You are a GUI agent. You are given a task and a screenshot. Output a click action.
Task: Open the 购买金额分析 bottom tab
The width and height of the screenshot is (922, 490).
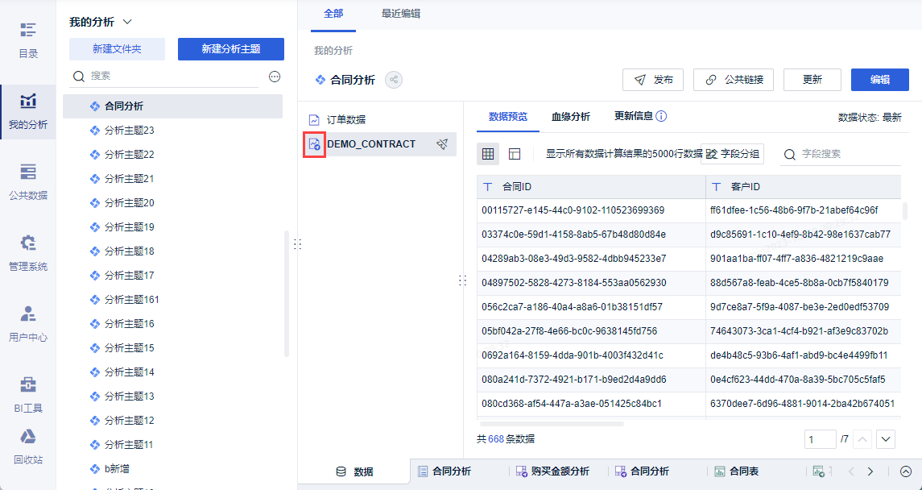click(552, 471)
